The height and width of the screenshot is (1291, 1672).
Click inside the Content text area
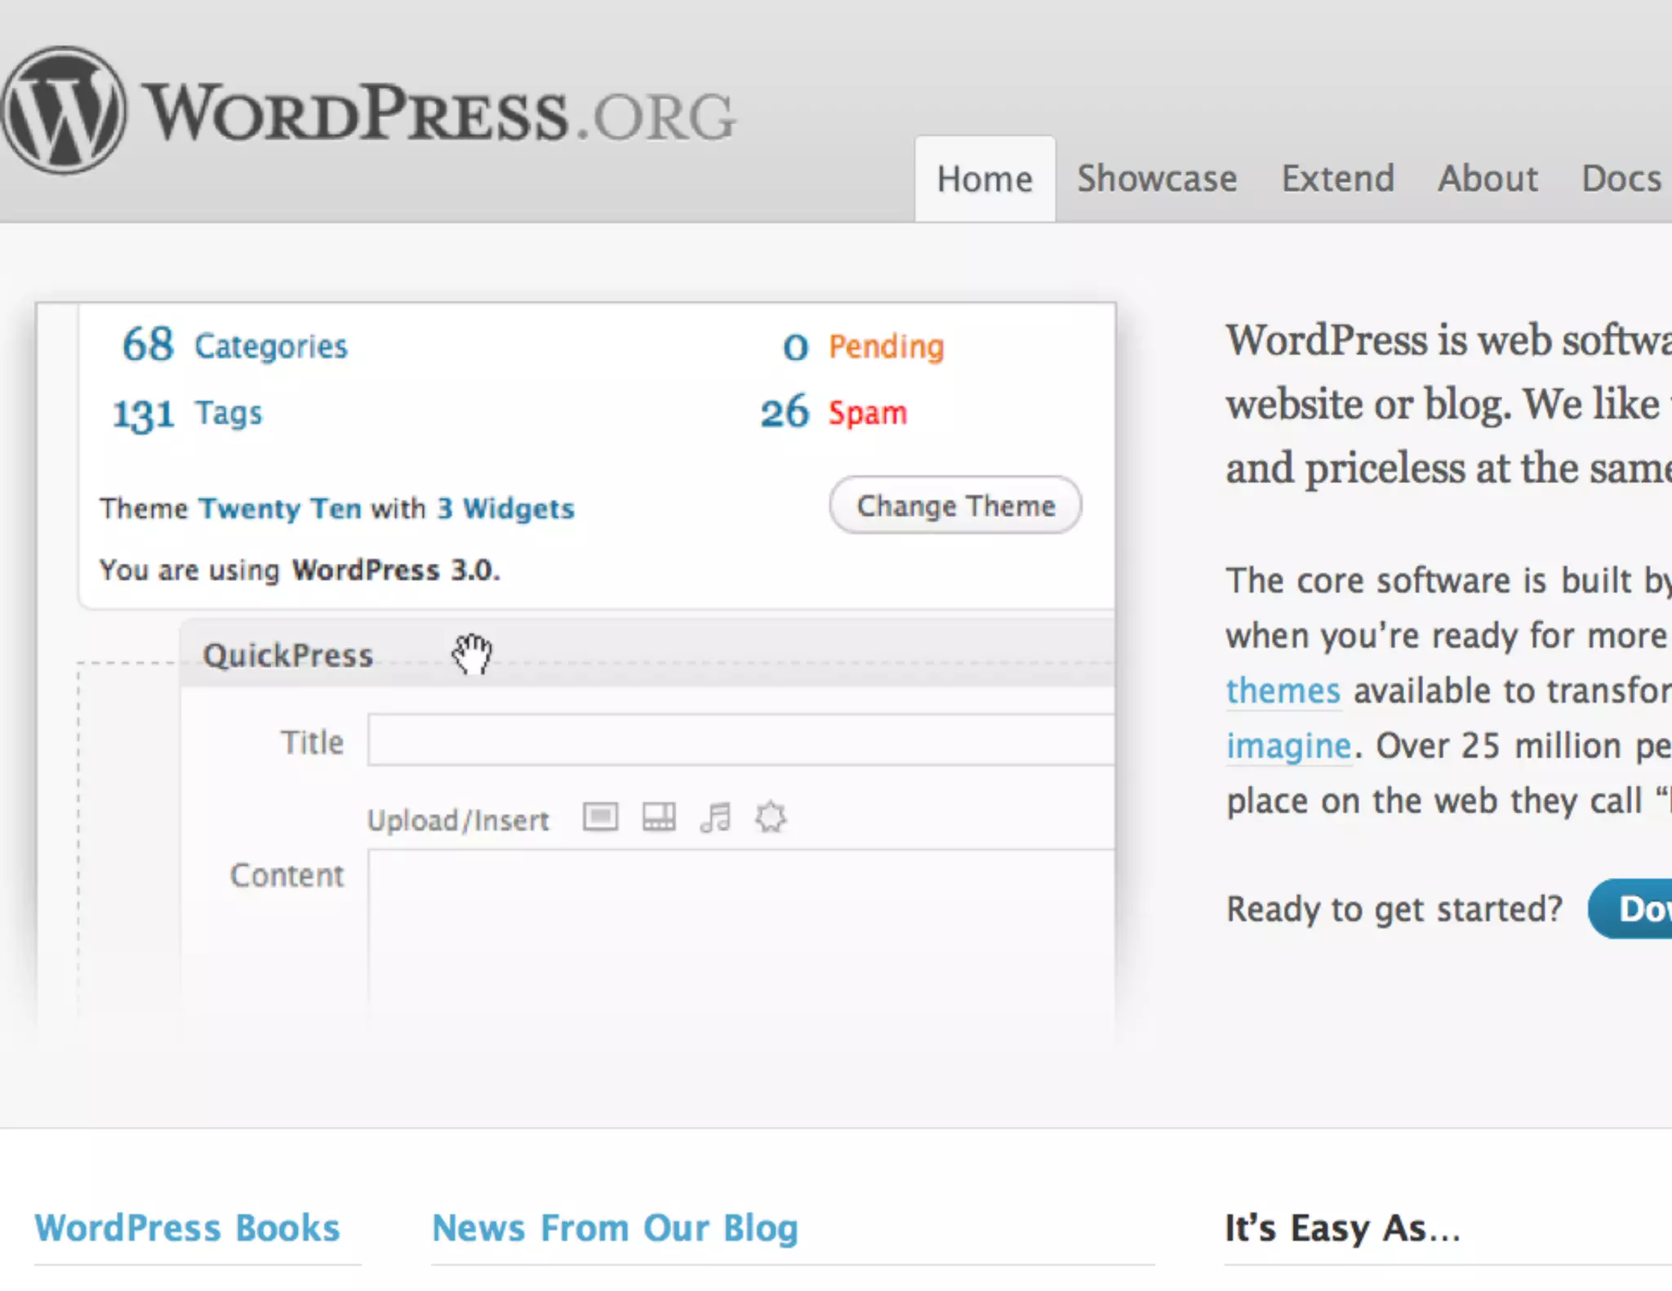739,930
